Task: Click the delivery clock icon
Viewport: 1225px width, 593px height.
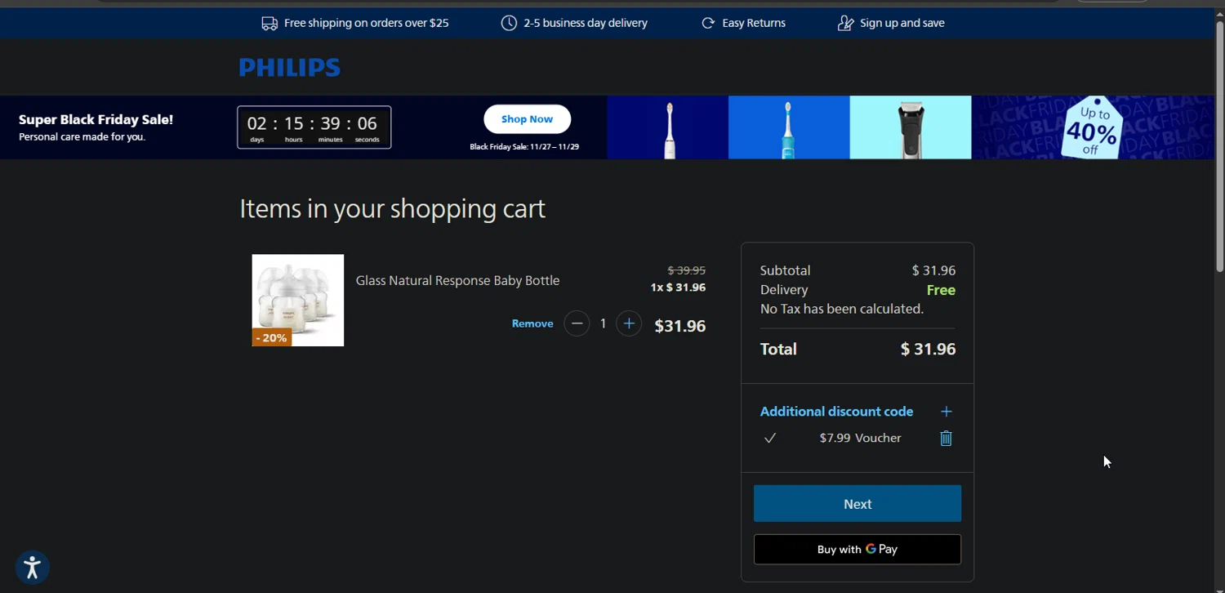Action: tap(509, 23)
